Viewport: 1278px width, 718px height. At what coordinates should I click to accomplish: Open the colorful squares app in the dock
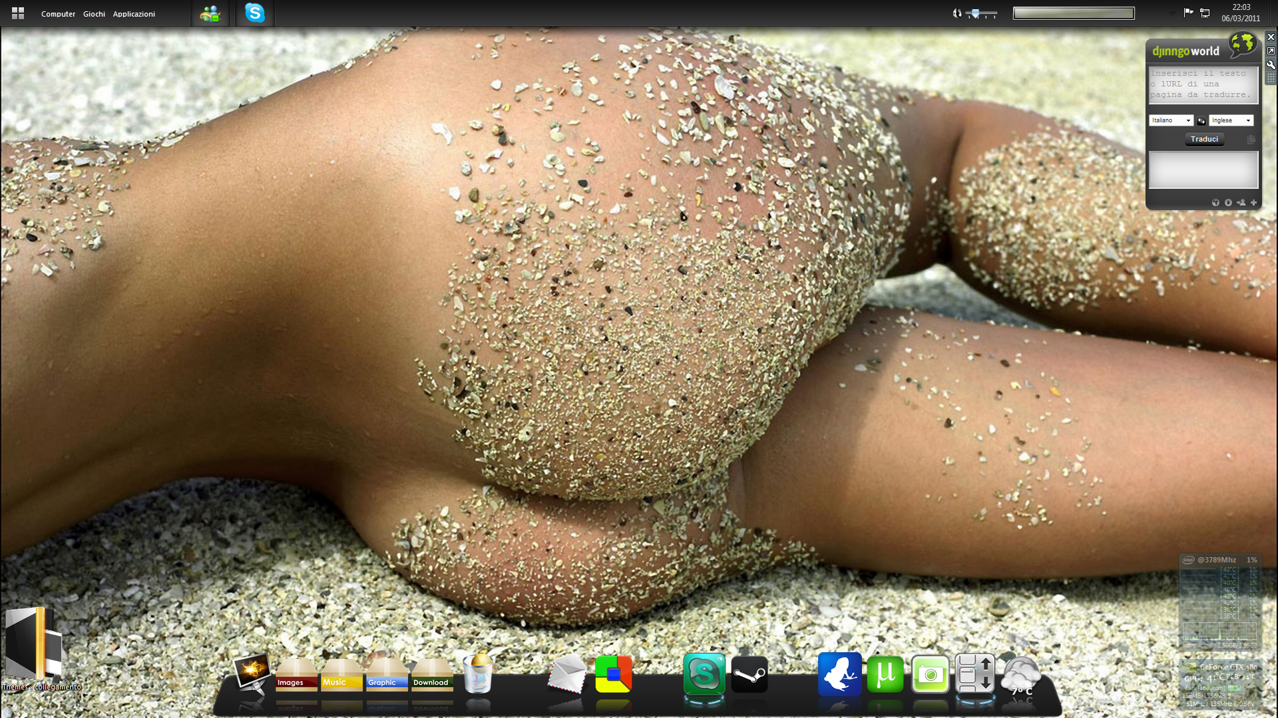point(614,674)
